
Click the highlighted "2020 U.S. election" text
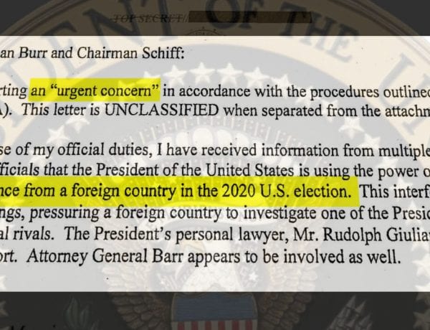tap(286, 192)
